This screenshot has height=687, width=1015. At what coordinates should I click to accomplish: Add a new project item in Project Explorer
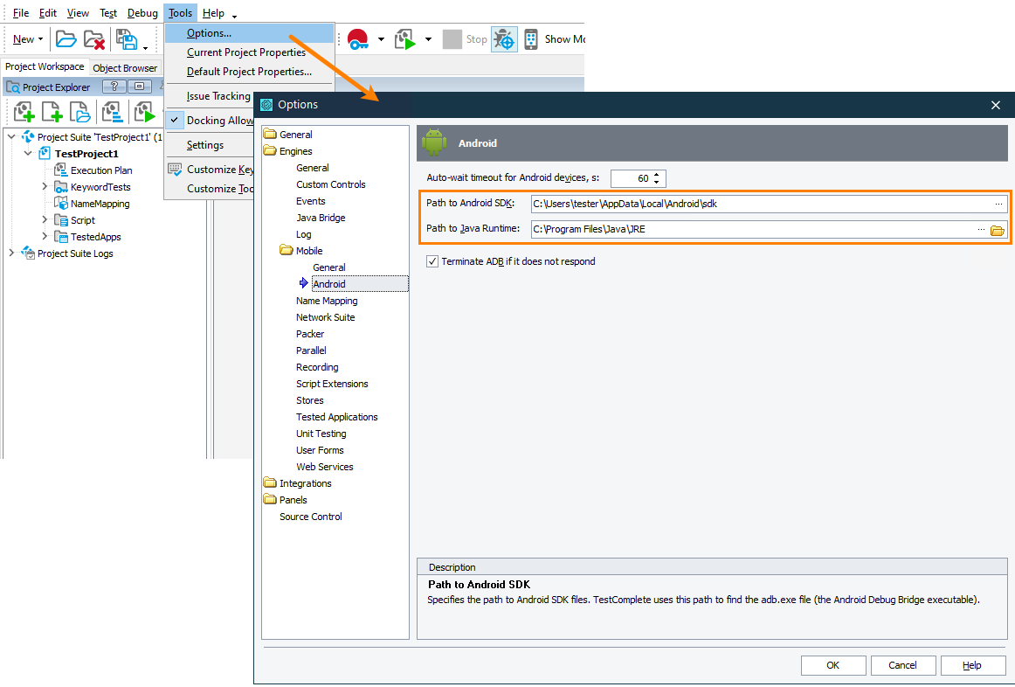point(24,112)
